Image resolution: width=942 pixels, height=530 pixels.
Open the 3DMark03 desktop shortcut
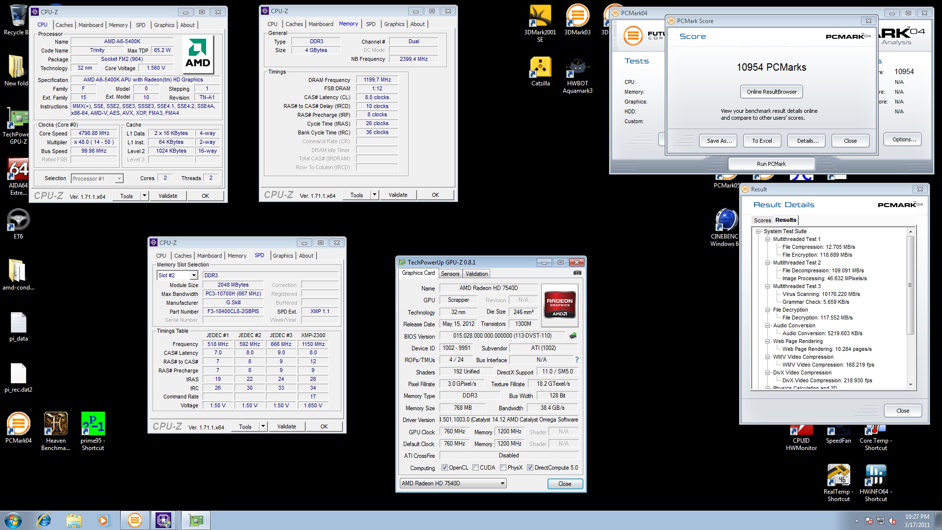(577, 20)
